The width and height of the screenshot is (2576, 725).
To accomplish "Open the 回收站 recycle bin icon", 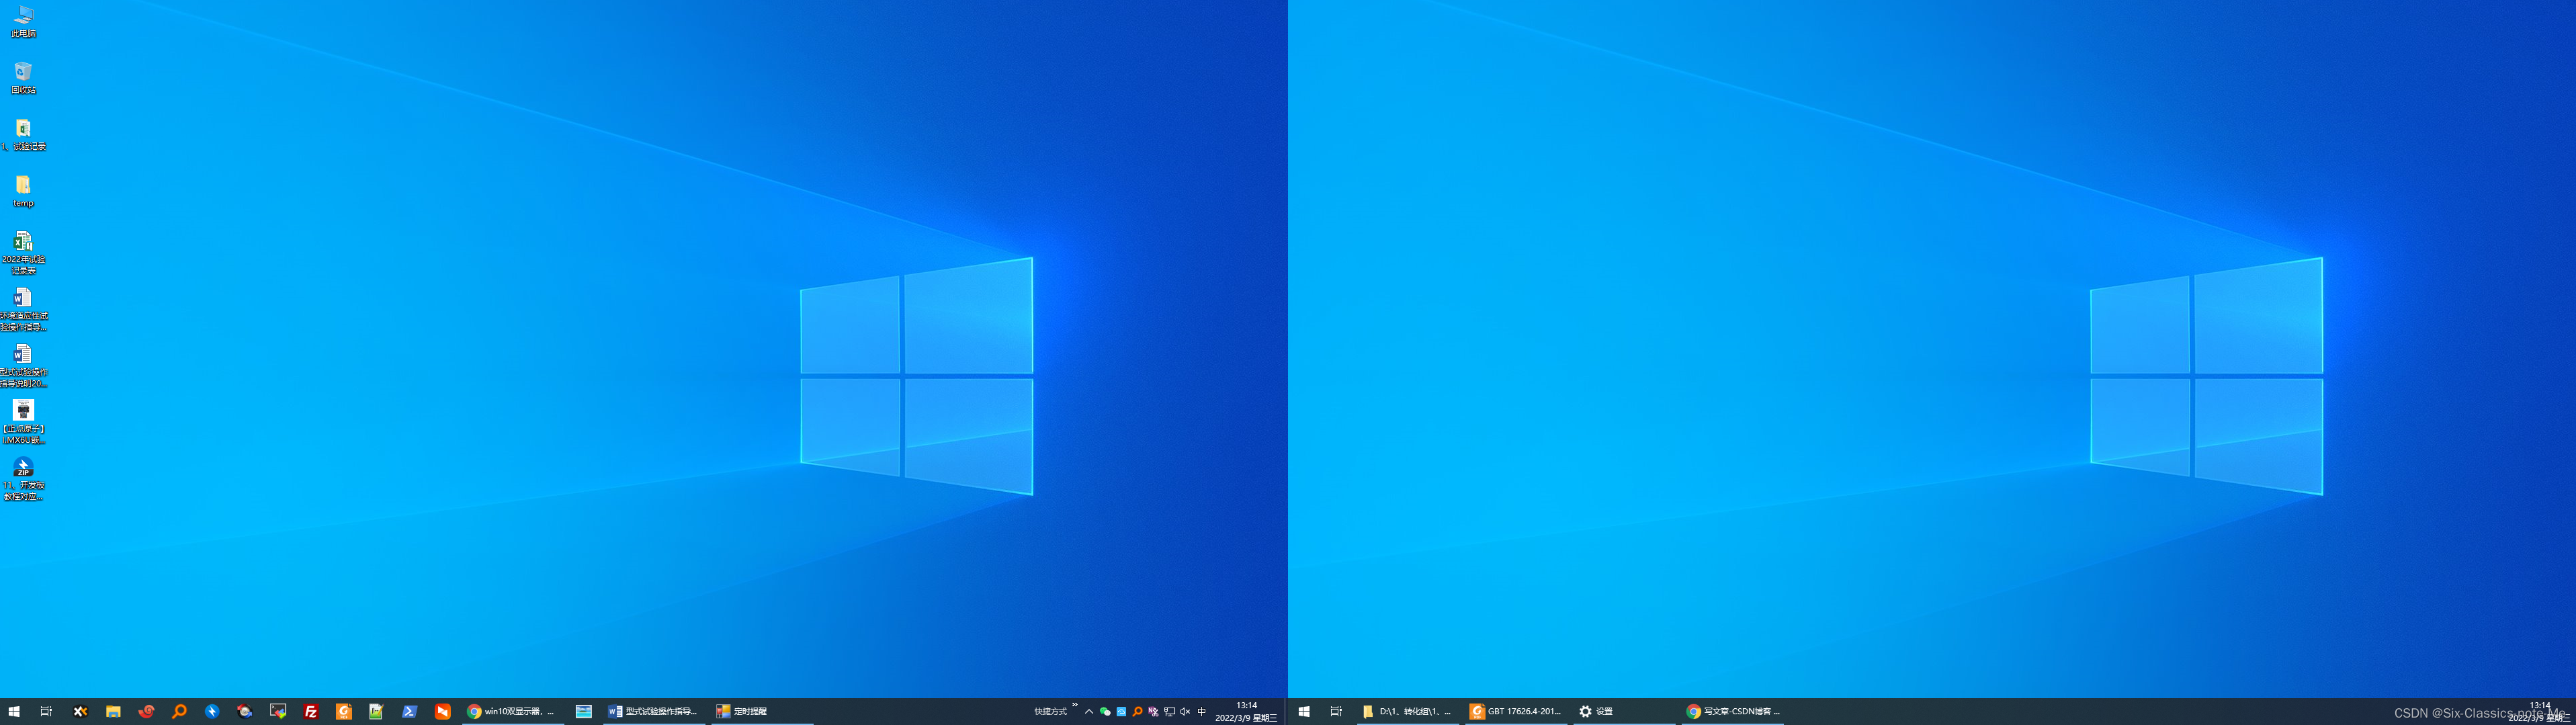I will tap(23, 78).
